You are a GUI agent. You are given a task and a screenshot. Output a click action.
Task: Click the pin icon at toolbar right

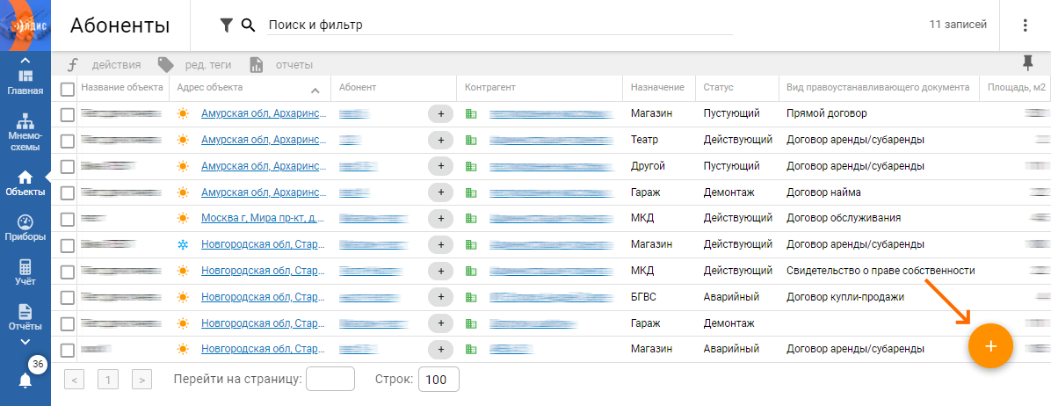1027,63
